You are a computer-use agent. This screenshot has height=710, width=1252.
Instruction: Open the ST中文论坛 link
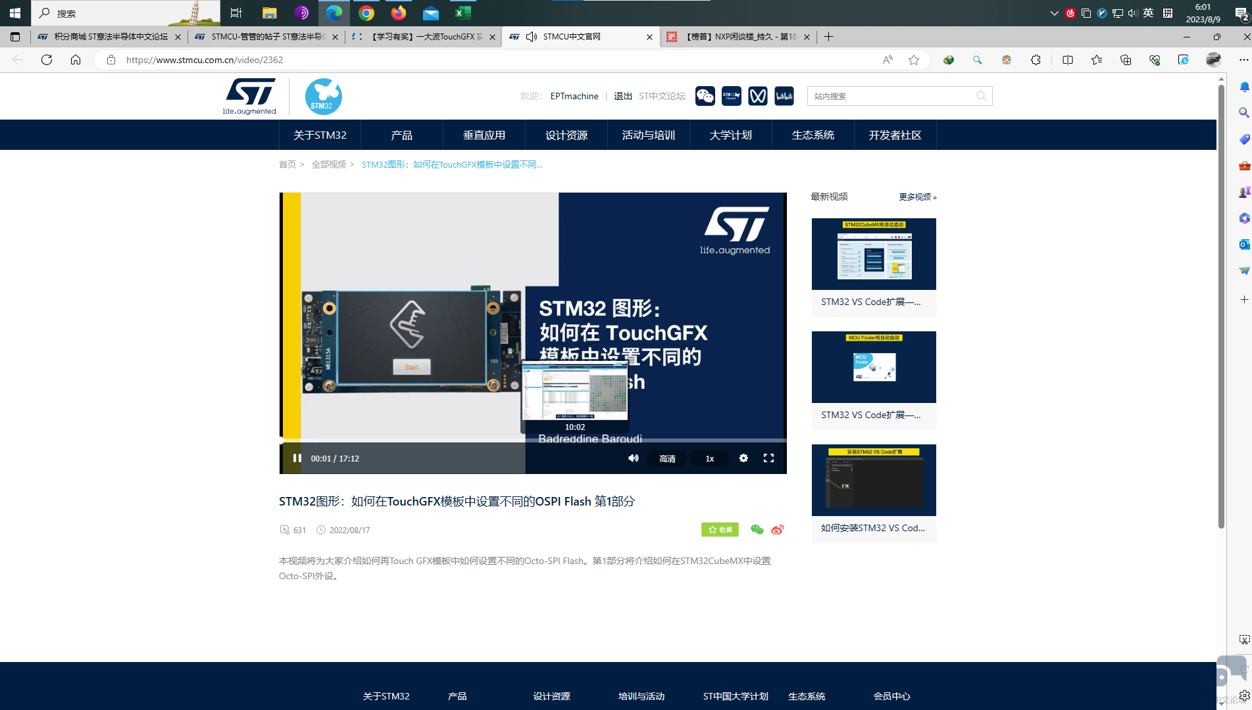[662, 96]
